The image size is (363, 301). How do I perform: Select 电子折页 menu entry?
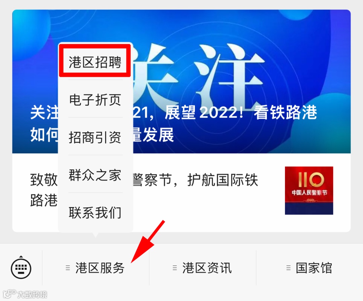coord(95,100)
